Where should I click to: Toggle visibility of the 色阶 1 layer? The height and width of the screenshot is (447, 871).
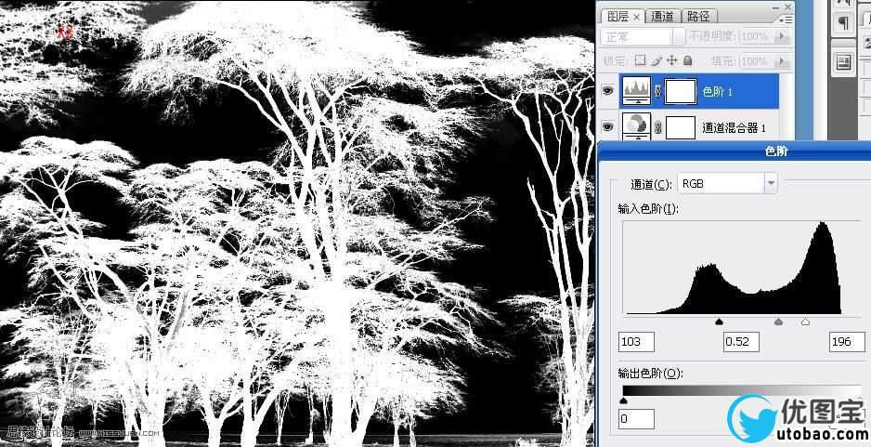[608, 91]
